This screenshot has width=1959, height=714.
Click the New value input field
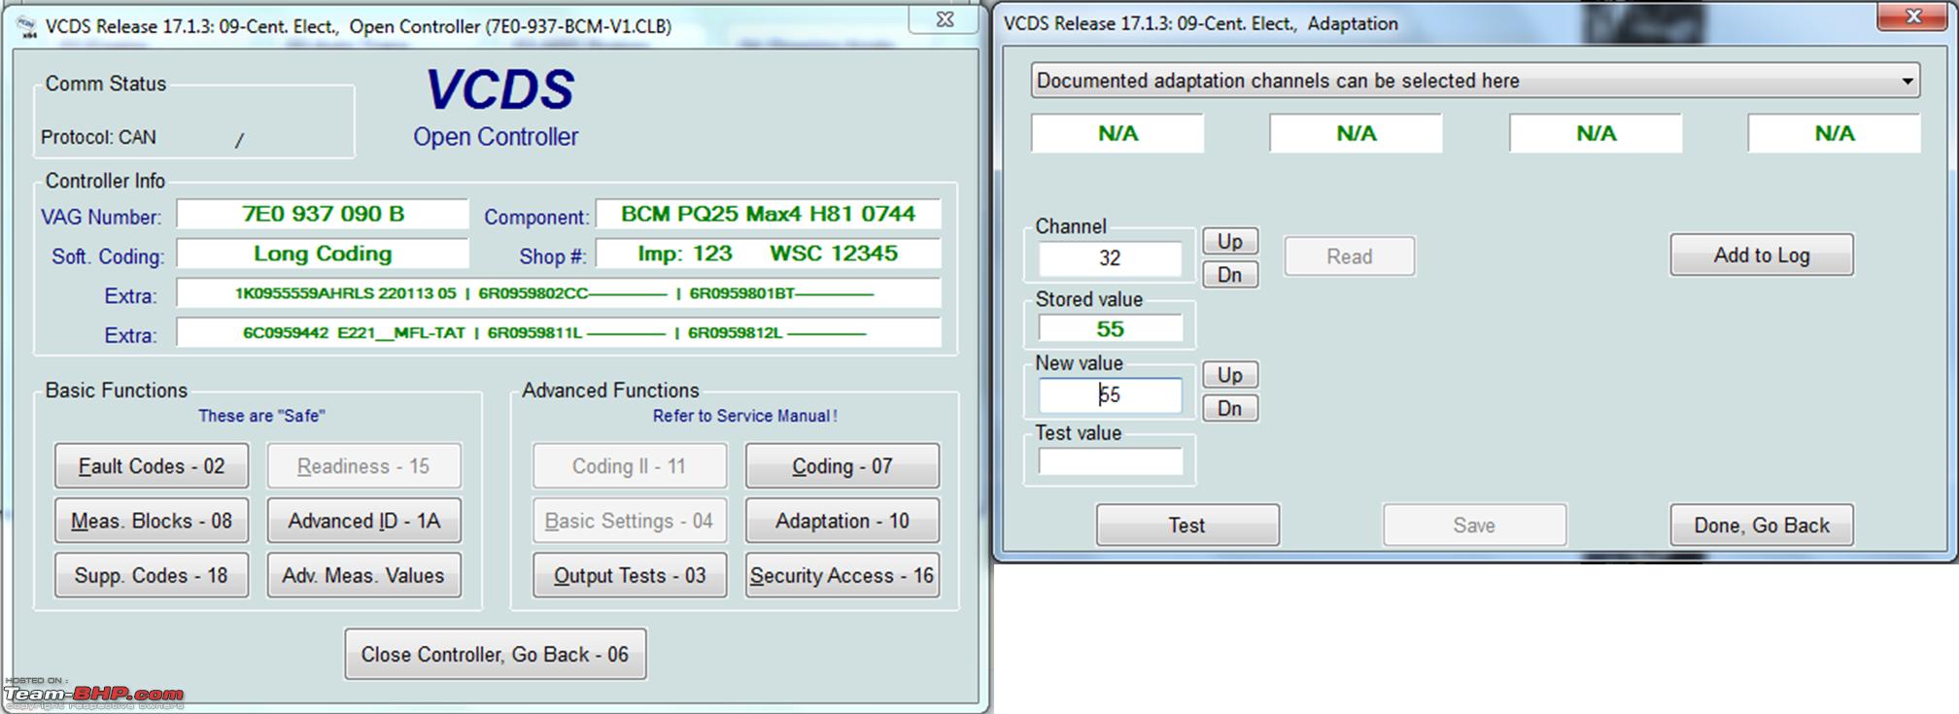[1110, 394]
